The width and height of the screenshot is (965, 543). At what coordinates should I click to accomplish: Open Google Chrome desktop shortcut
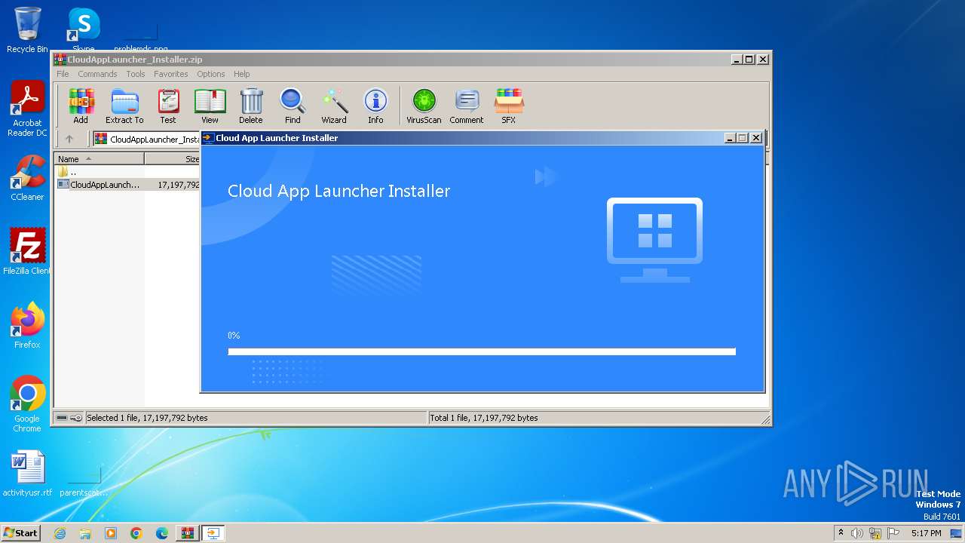click(x=27, y=403)
